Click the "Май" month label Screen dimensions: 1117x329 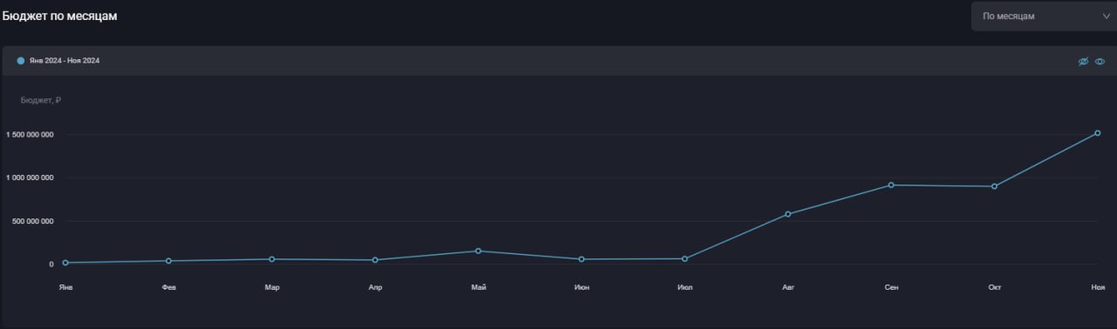coord(478,287)
